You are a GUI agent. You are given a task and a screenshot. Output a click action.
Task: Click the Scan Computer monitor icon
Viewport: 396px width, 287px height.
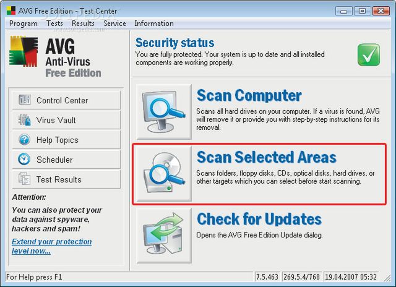coord(164,112)
